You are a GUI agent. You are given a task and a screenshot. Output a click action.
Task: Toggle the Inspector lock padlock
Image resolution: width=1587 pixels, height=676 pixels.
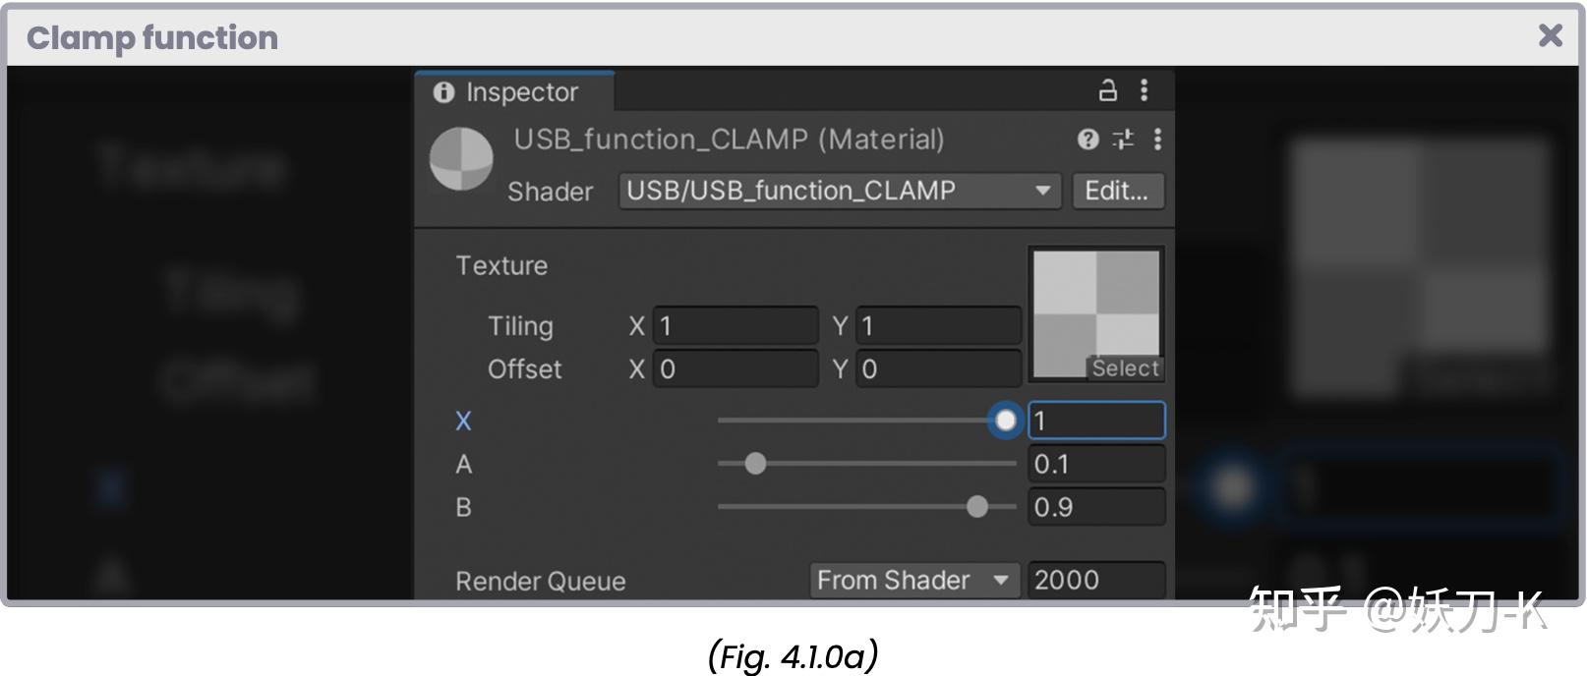1107,90
